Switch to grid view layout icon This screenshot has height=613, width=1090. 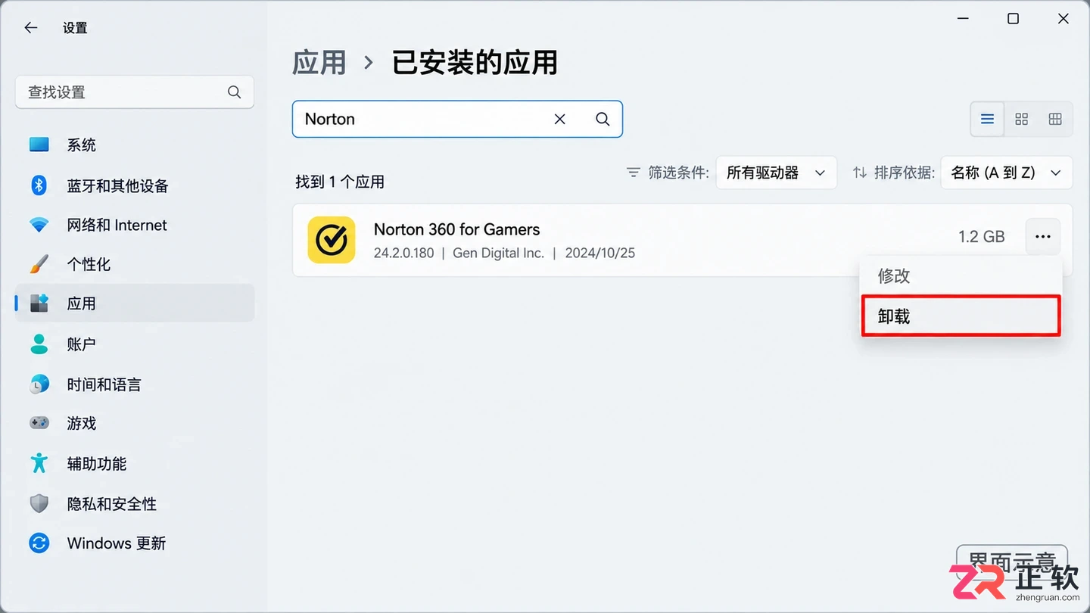click(x=1022, y=119)
